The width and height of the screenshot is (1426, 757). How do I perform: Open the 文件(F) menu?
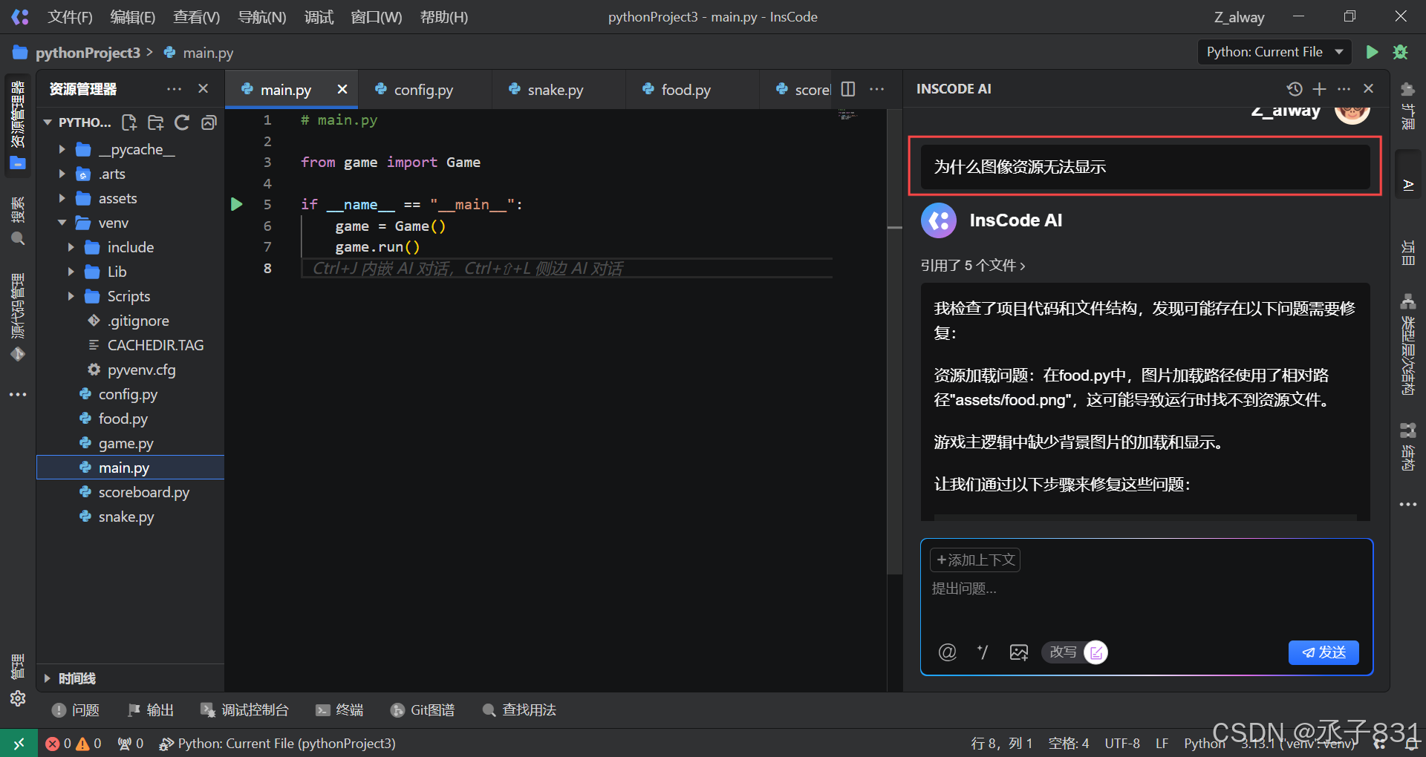[70, 17]
